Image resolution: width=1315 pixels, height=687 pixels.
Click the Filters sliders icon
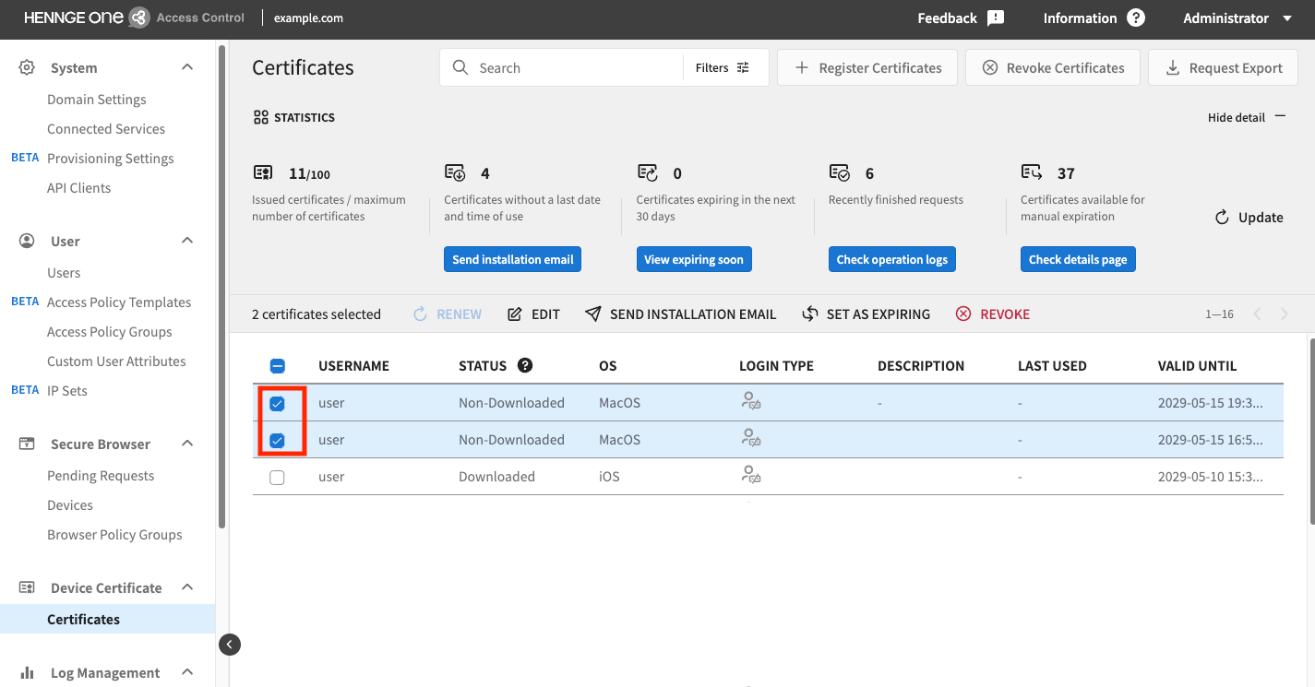[x=743, y=67]
